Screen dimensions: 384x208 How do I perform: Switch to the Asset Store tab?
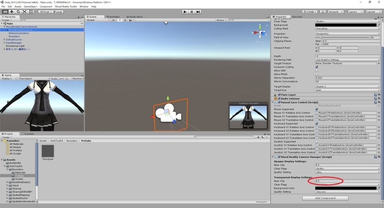(x=135, y=17)
